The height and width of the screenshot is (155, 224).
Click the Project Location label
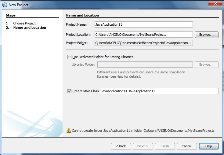click(78, 35)
